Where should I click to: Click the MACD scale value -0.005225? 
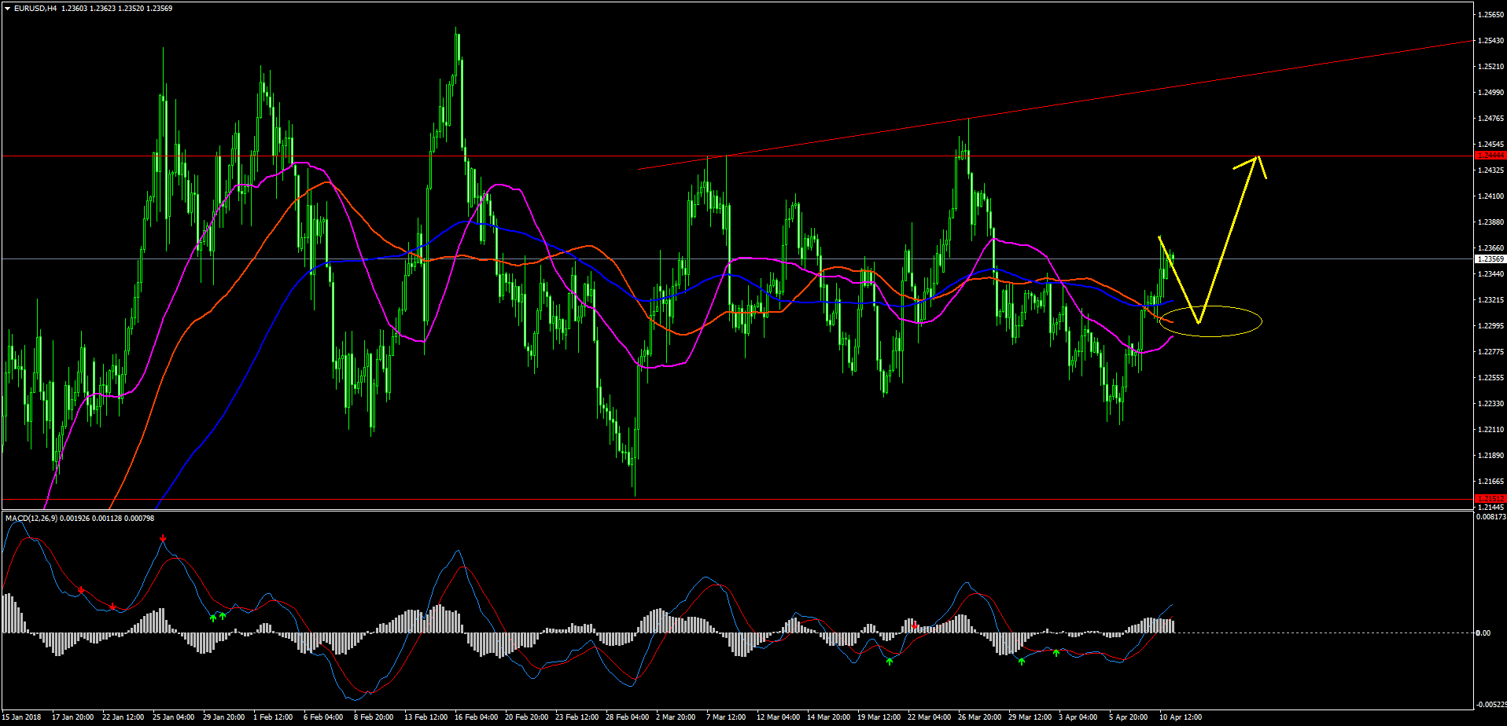(1490, 704)
